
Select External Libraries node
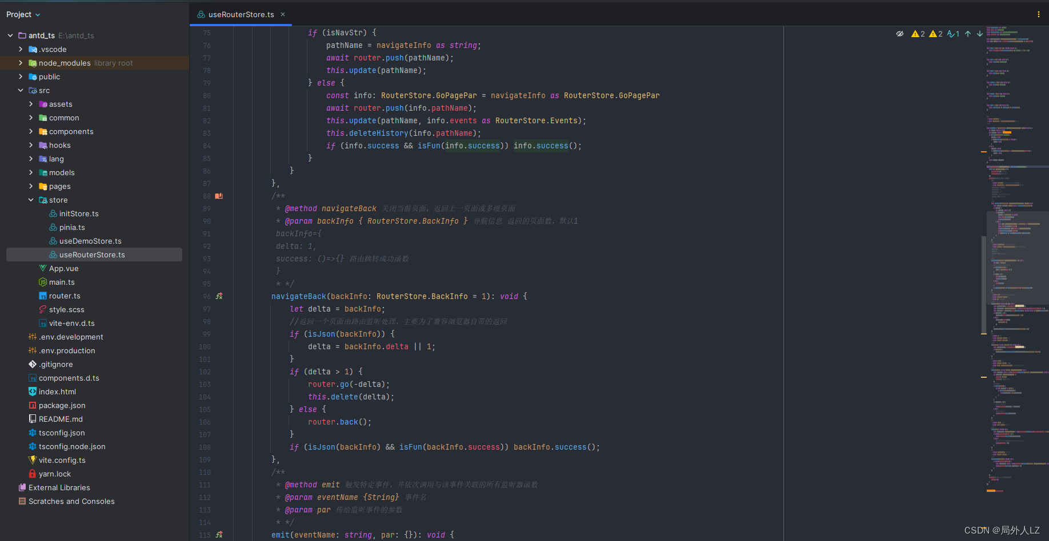coord(59,487)
